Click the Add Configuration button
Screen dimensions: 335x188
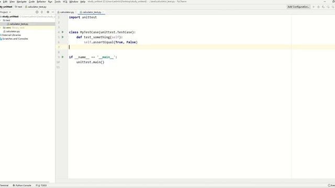coord(298,7)
